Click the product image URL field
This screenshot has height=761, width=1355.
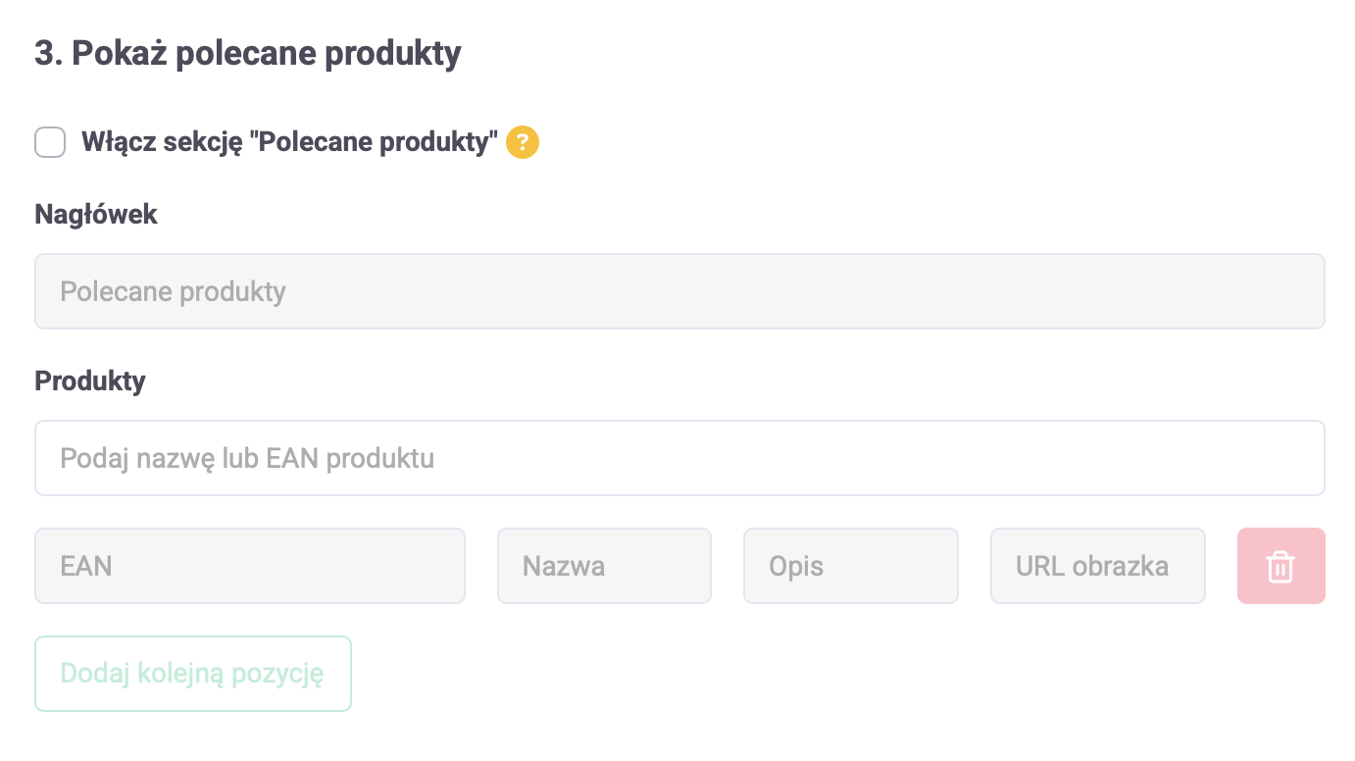click(1097, 566)
